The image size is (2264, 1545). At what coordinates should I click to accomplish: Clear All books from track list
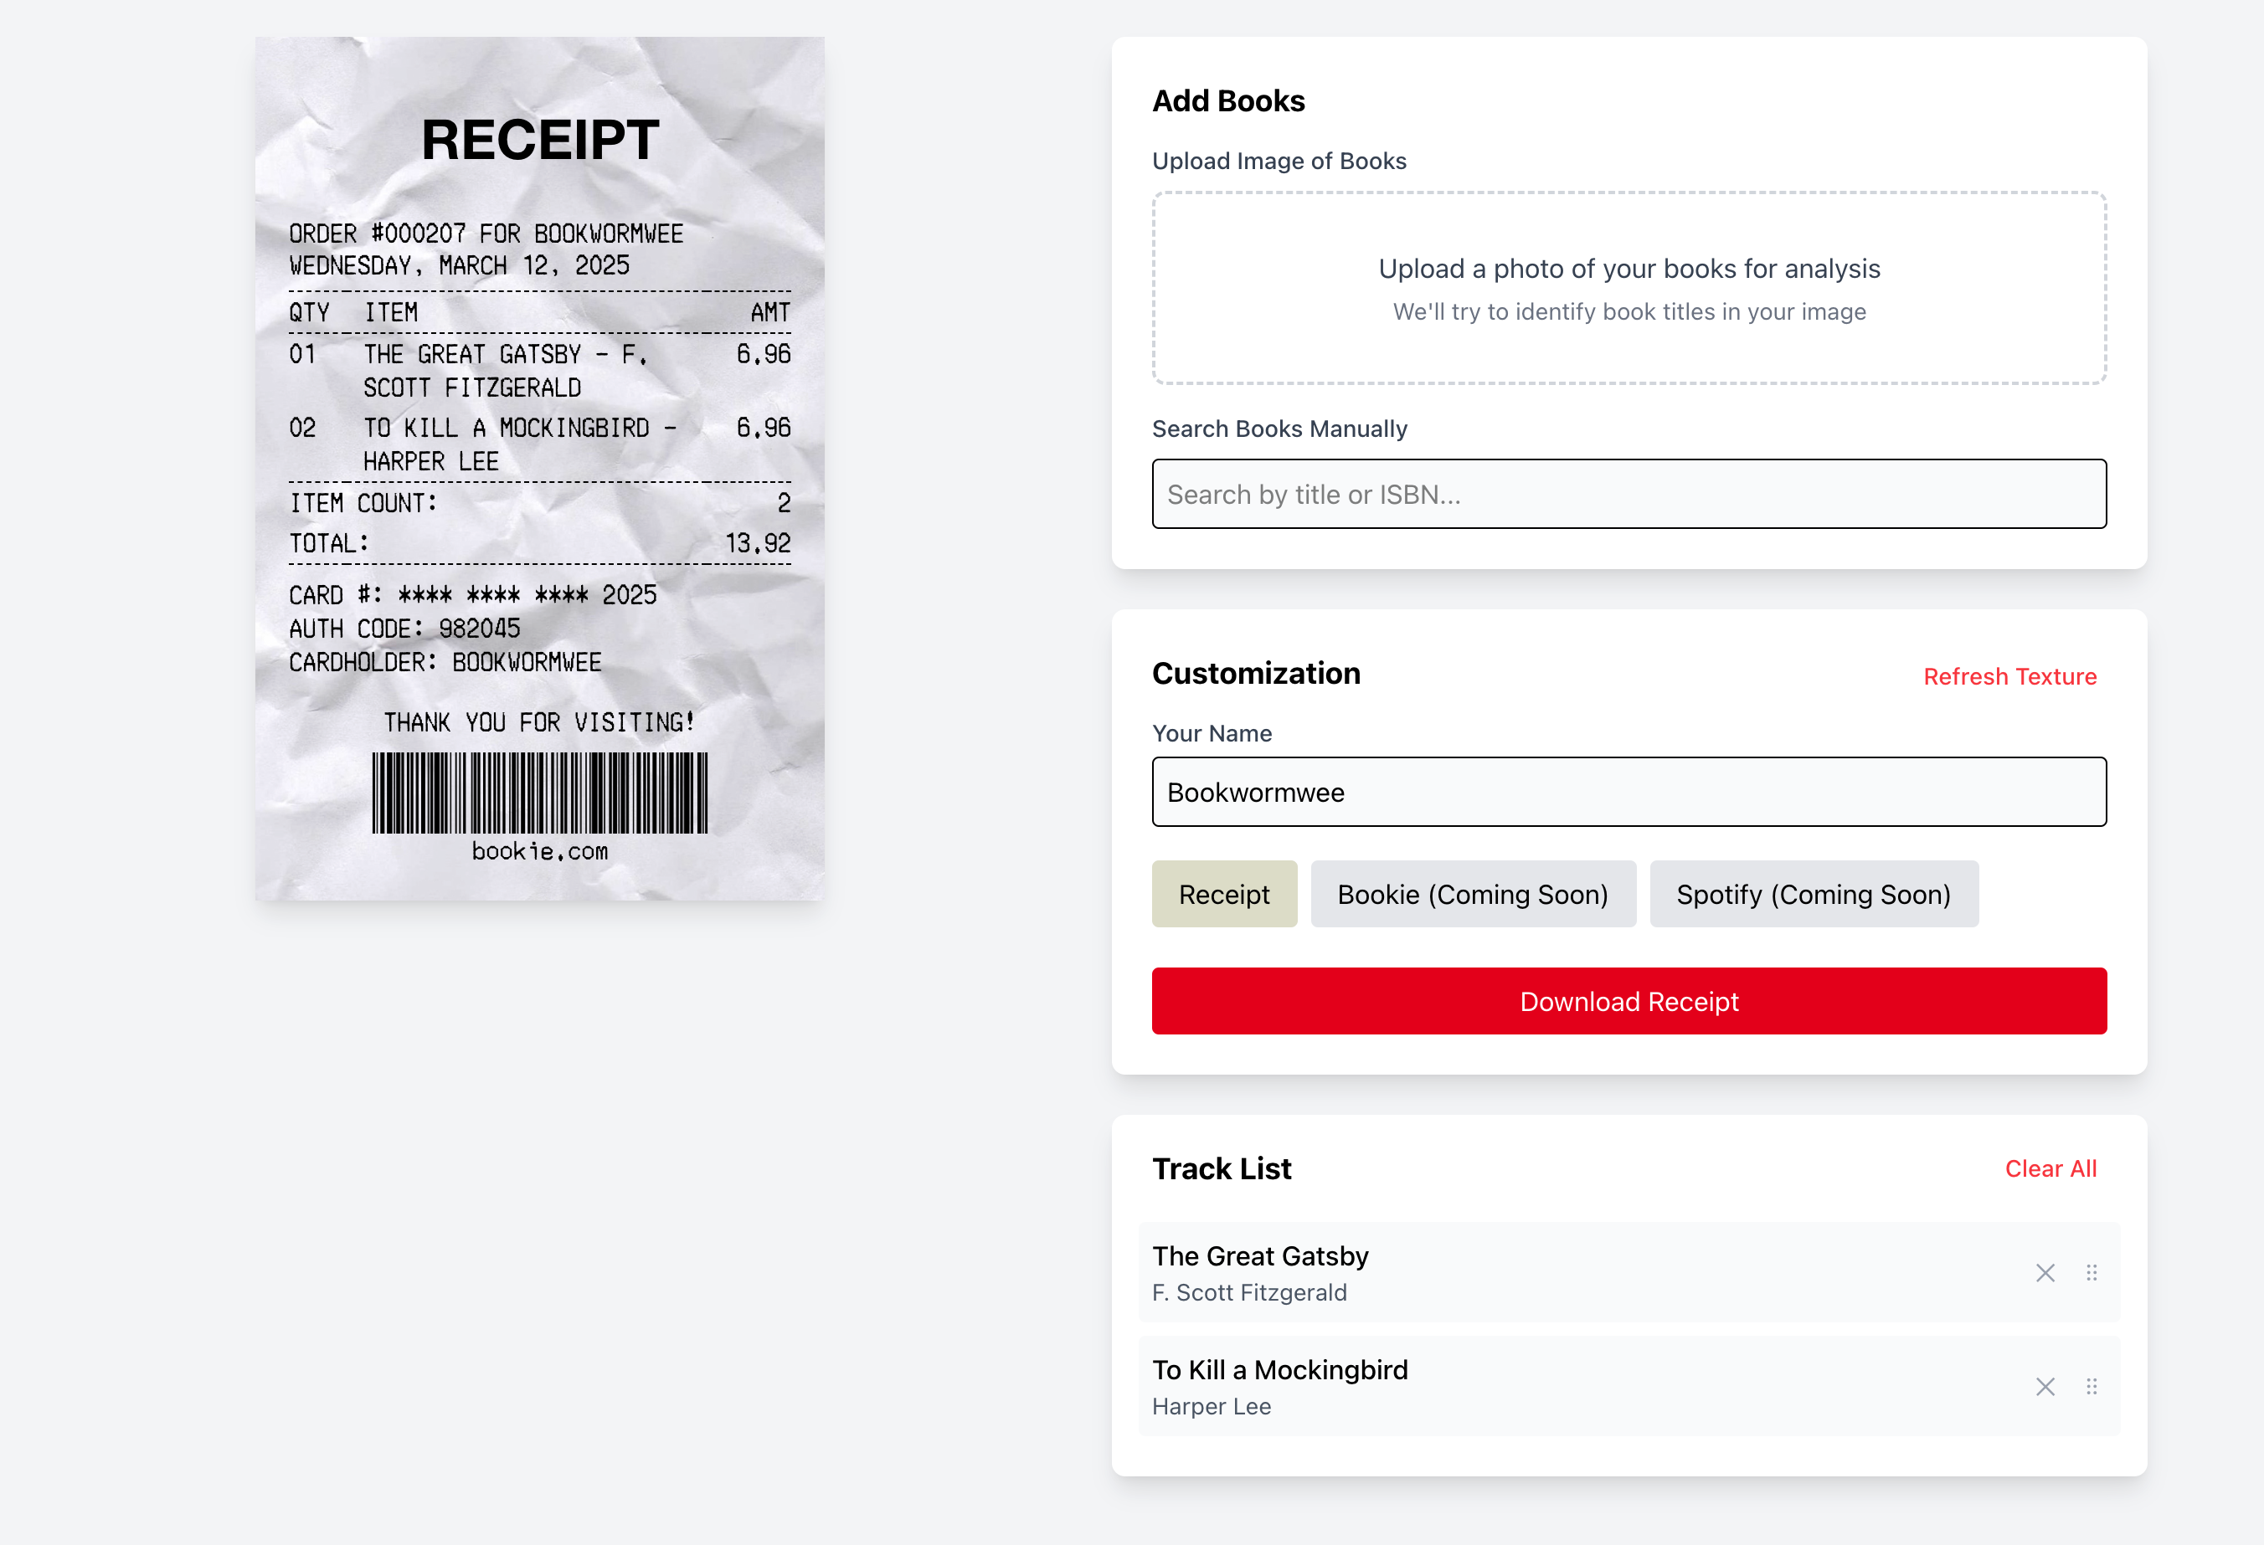2050,1168
